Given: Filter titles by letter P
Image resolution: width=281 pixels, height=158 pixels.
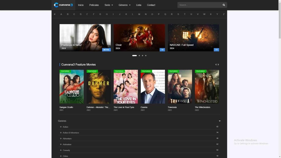Looking at the screenshot, I should [159, 14].
